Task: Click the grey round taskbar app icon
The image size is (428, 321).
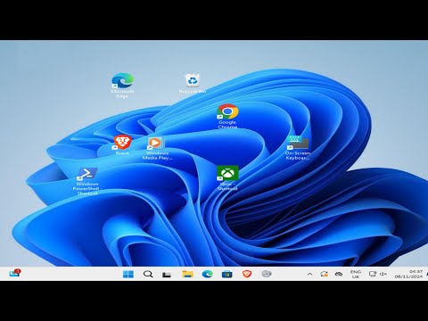Action: [x=267, y=274]
